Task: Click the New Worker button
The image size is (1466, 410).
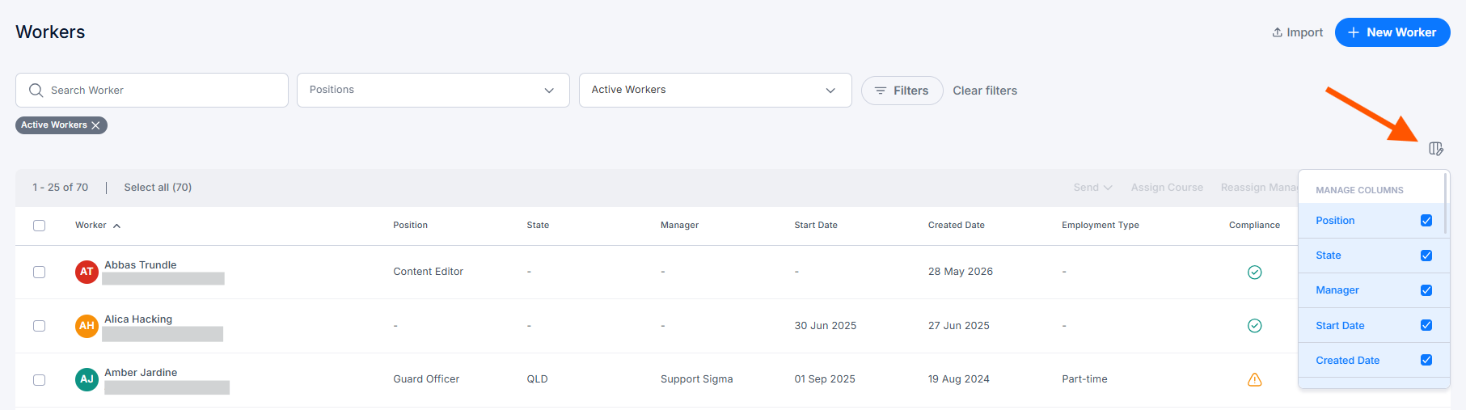Action: (x=1392, y=32)
